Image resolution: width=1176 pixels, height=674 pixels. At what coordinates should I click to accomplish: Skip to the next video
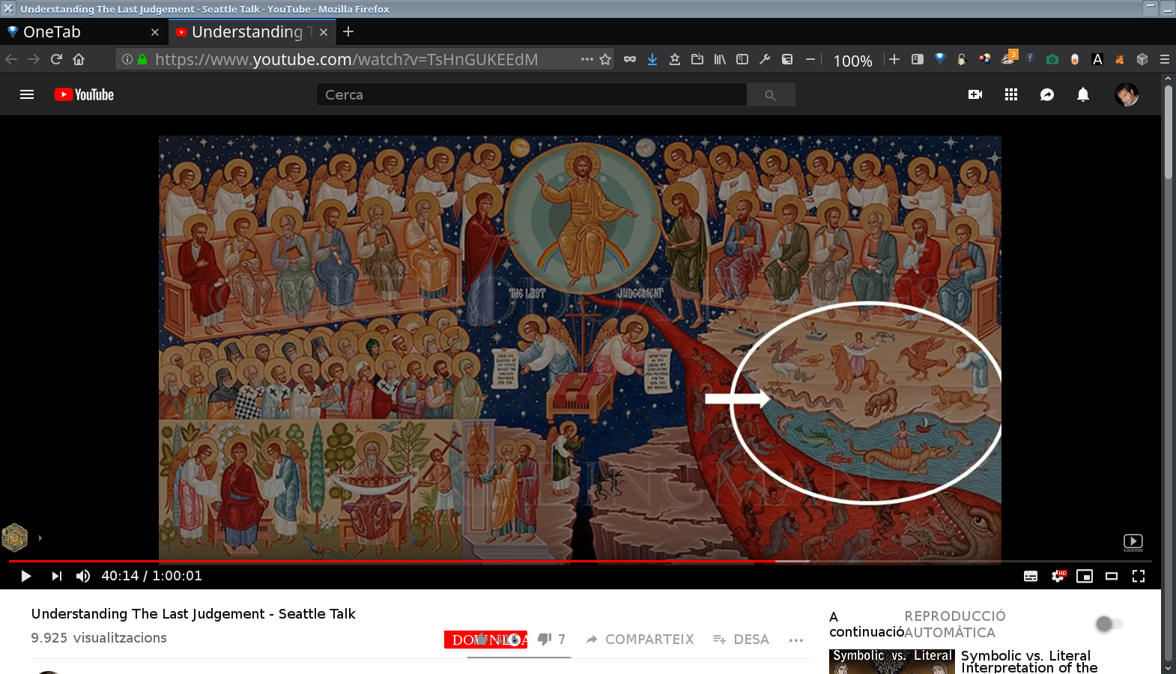pyautogui.click(x=56, y=576)
